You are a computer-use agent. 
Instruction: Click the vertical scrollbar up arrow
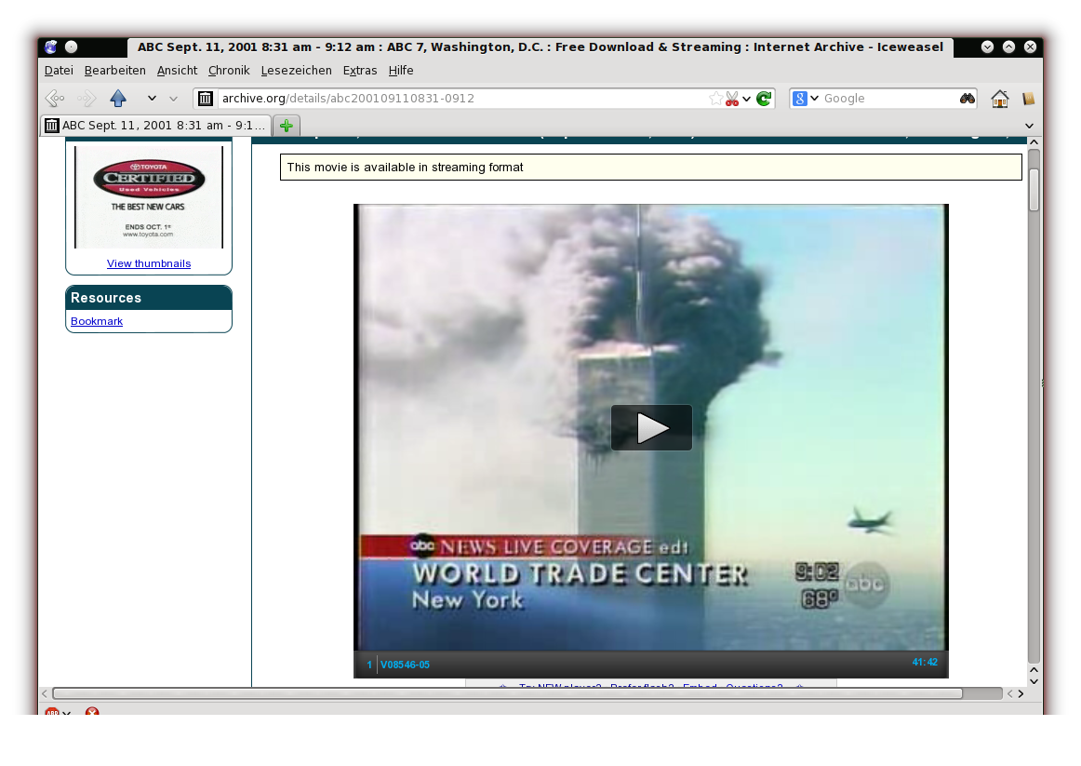pyautogui.click(x=1034, y=142)
